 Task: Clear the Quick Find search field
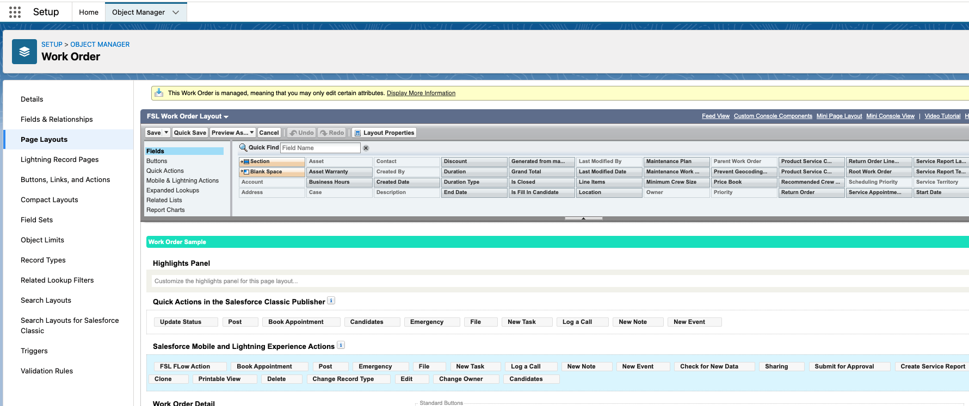point(366,148)
